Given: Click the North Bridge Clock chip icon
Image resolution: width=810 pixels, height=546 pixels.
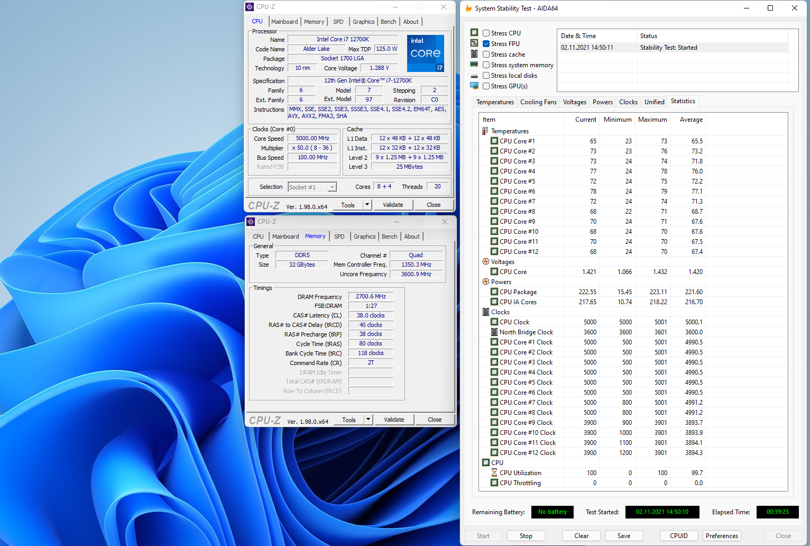Looking at the screenshot, I should coord(494,332).
